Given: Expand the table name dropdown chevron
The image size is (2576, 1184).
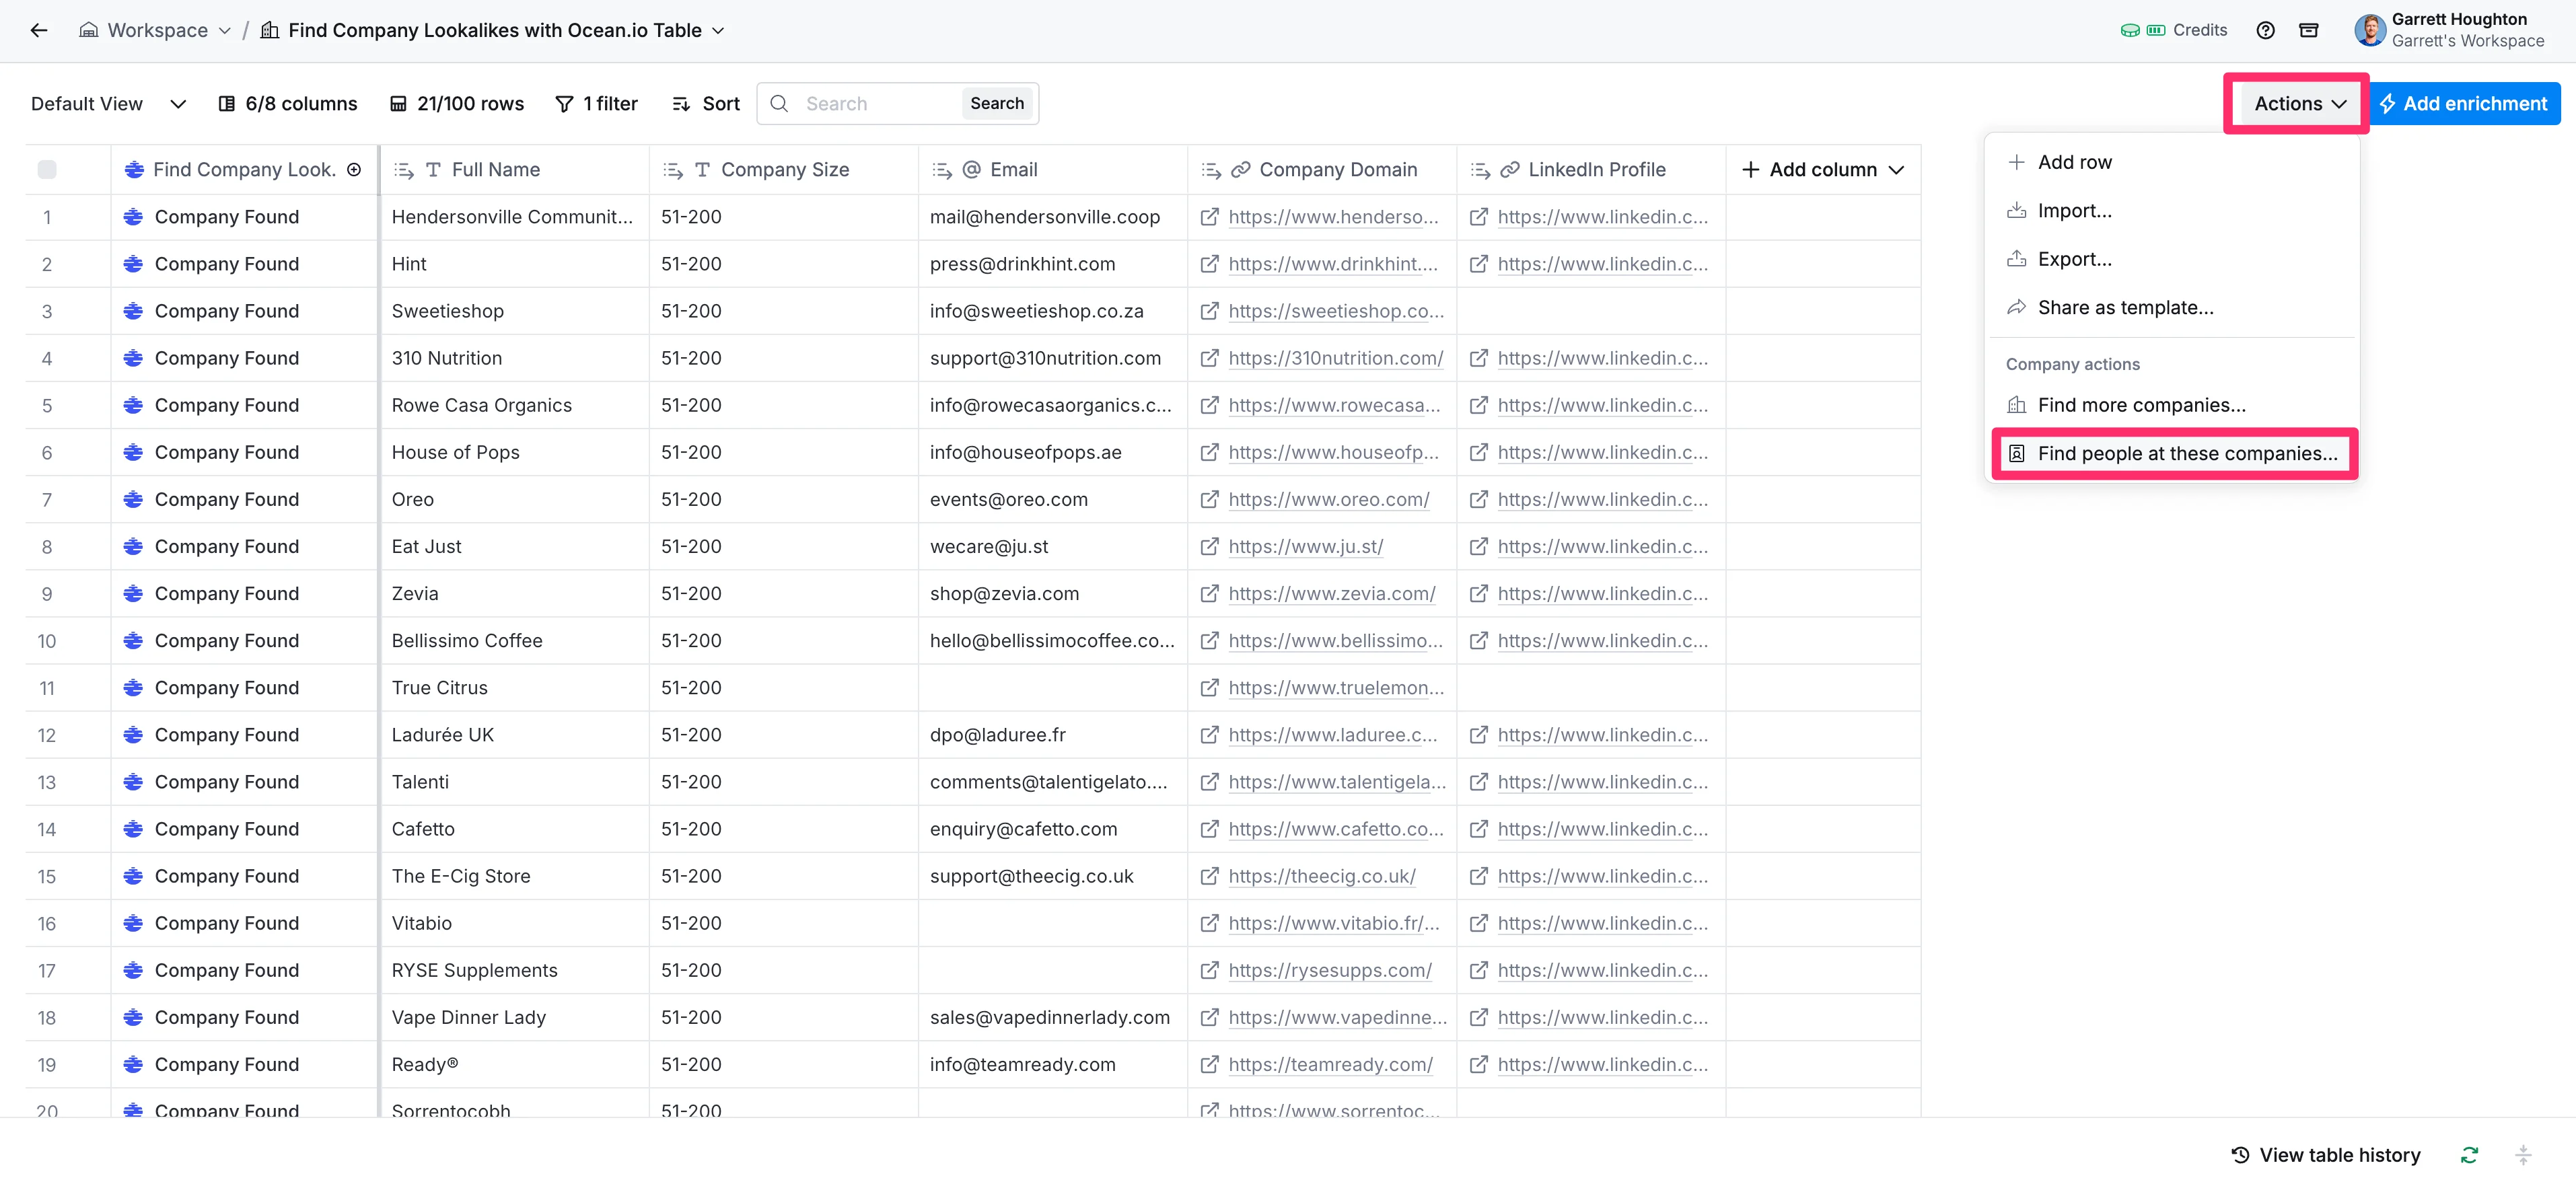Looking at the screenshot, I should (718, 30).
